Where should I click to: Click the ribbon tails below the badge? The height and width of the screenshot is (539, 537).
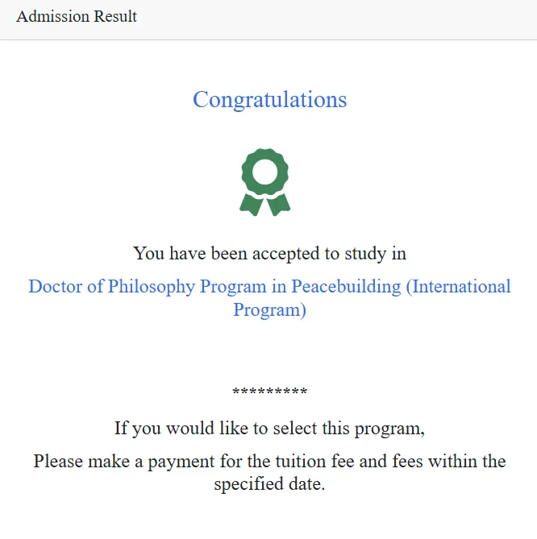264,205
